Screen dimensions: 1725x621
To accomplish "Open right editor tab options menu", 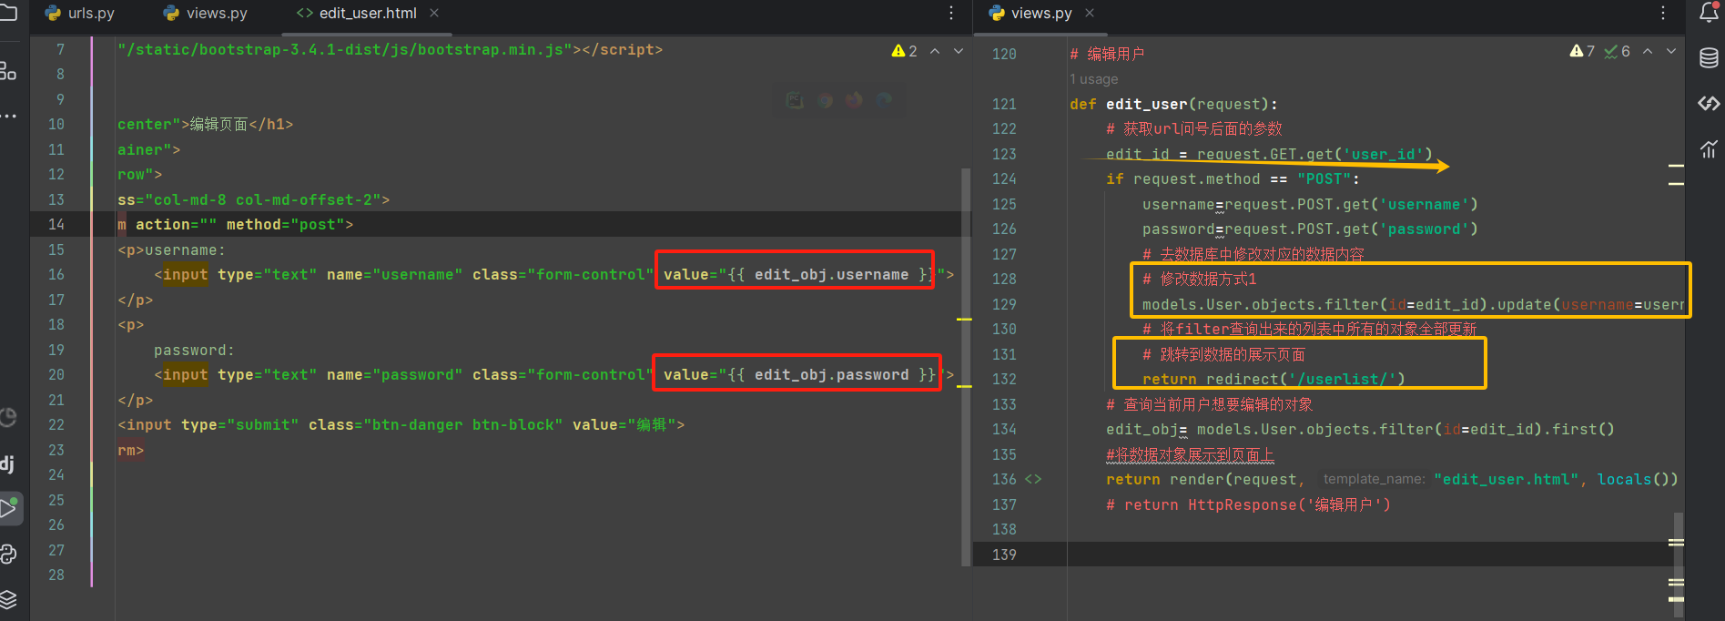I will [x=1663, y=13].
